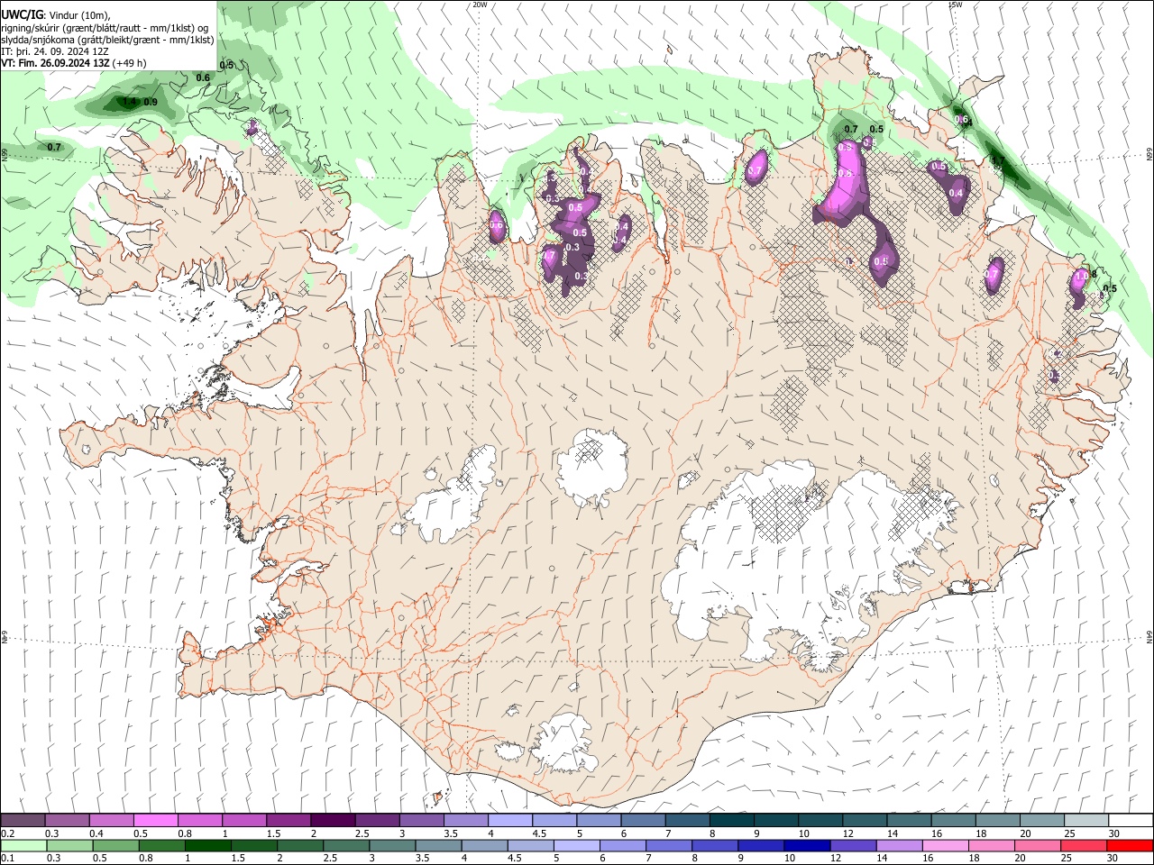1154x865 pixels.
Task: Click the bottom legend swatch starting at 0.1
Action: coord(23,845)
